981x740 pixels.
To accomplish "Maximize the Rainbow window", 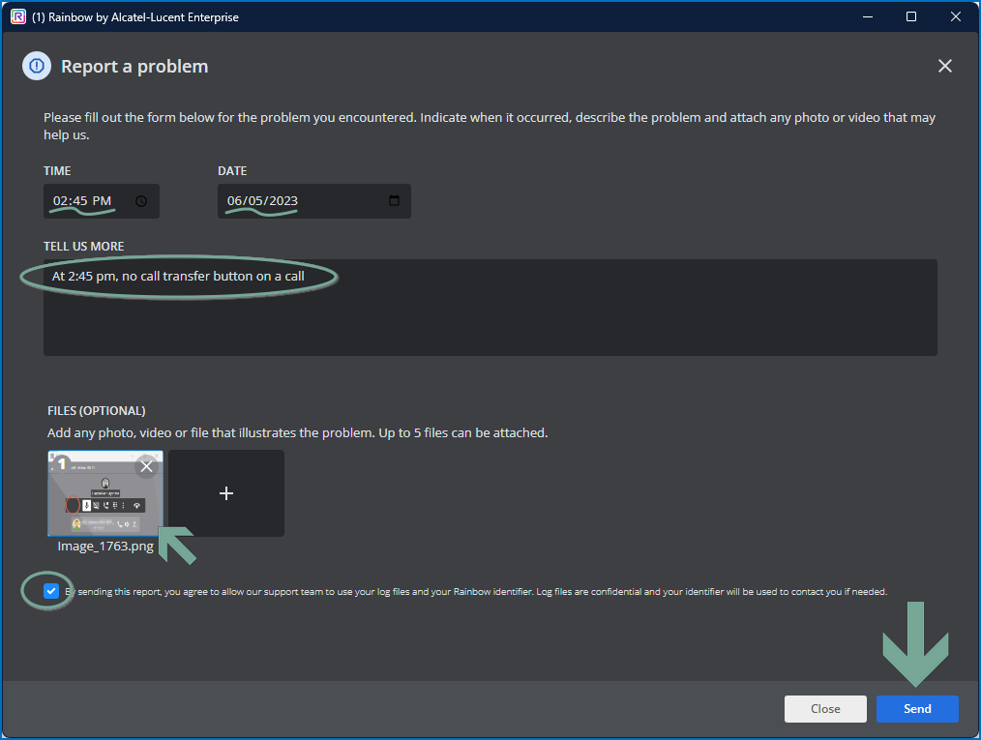I will (x=910, y=16).
